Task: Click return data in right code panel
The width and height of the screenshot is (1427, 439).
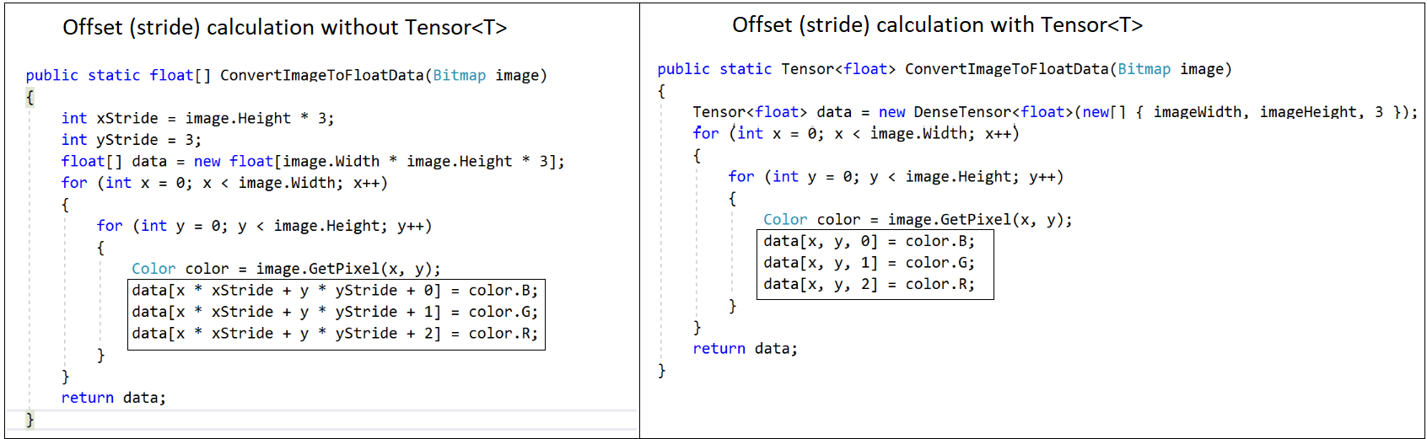Action: [745, 349]
